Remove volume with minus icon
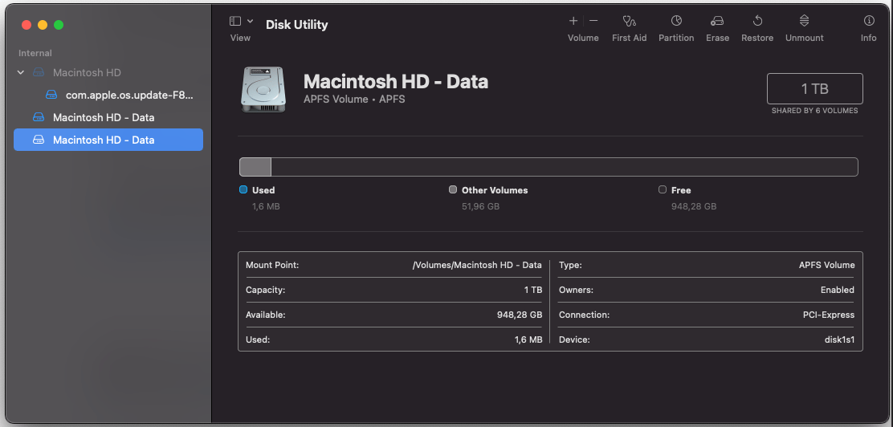Image resolution: width=893 pixels, height=427 pixels. 593,21
